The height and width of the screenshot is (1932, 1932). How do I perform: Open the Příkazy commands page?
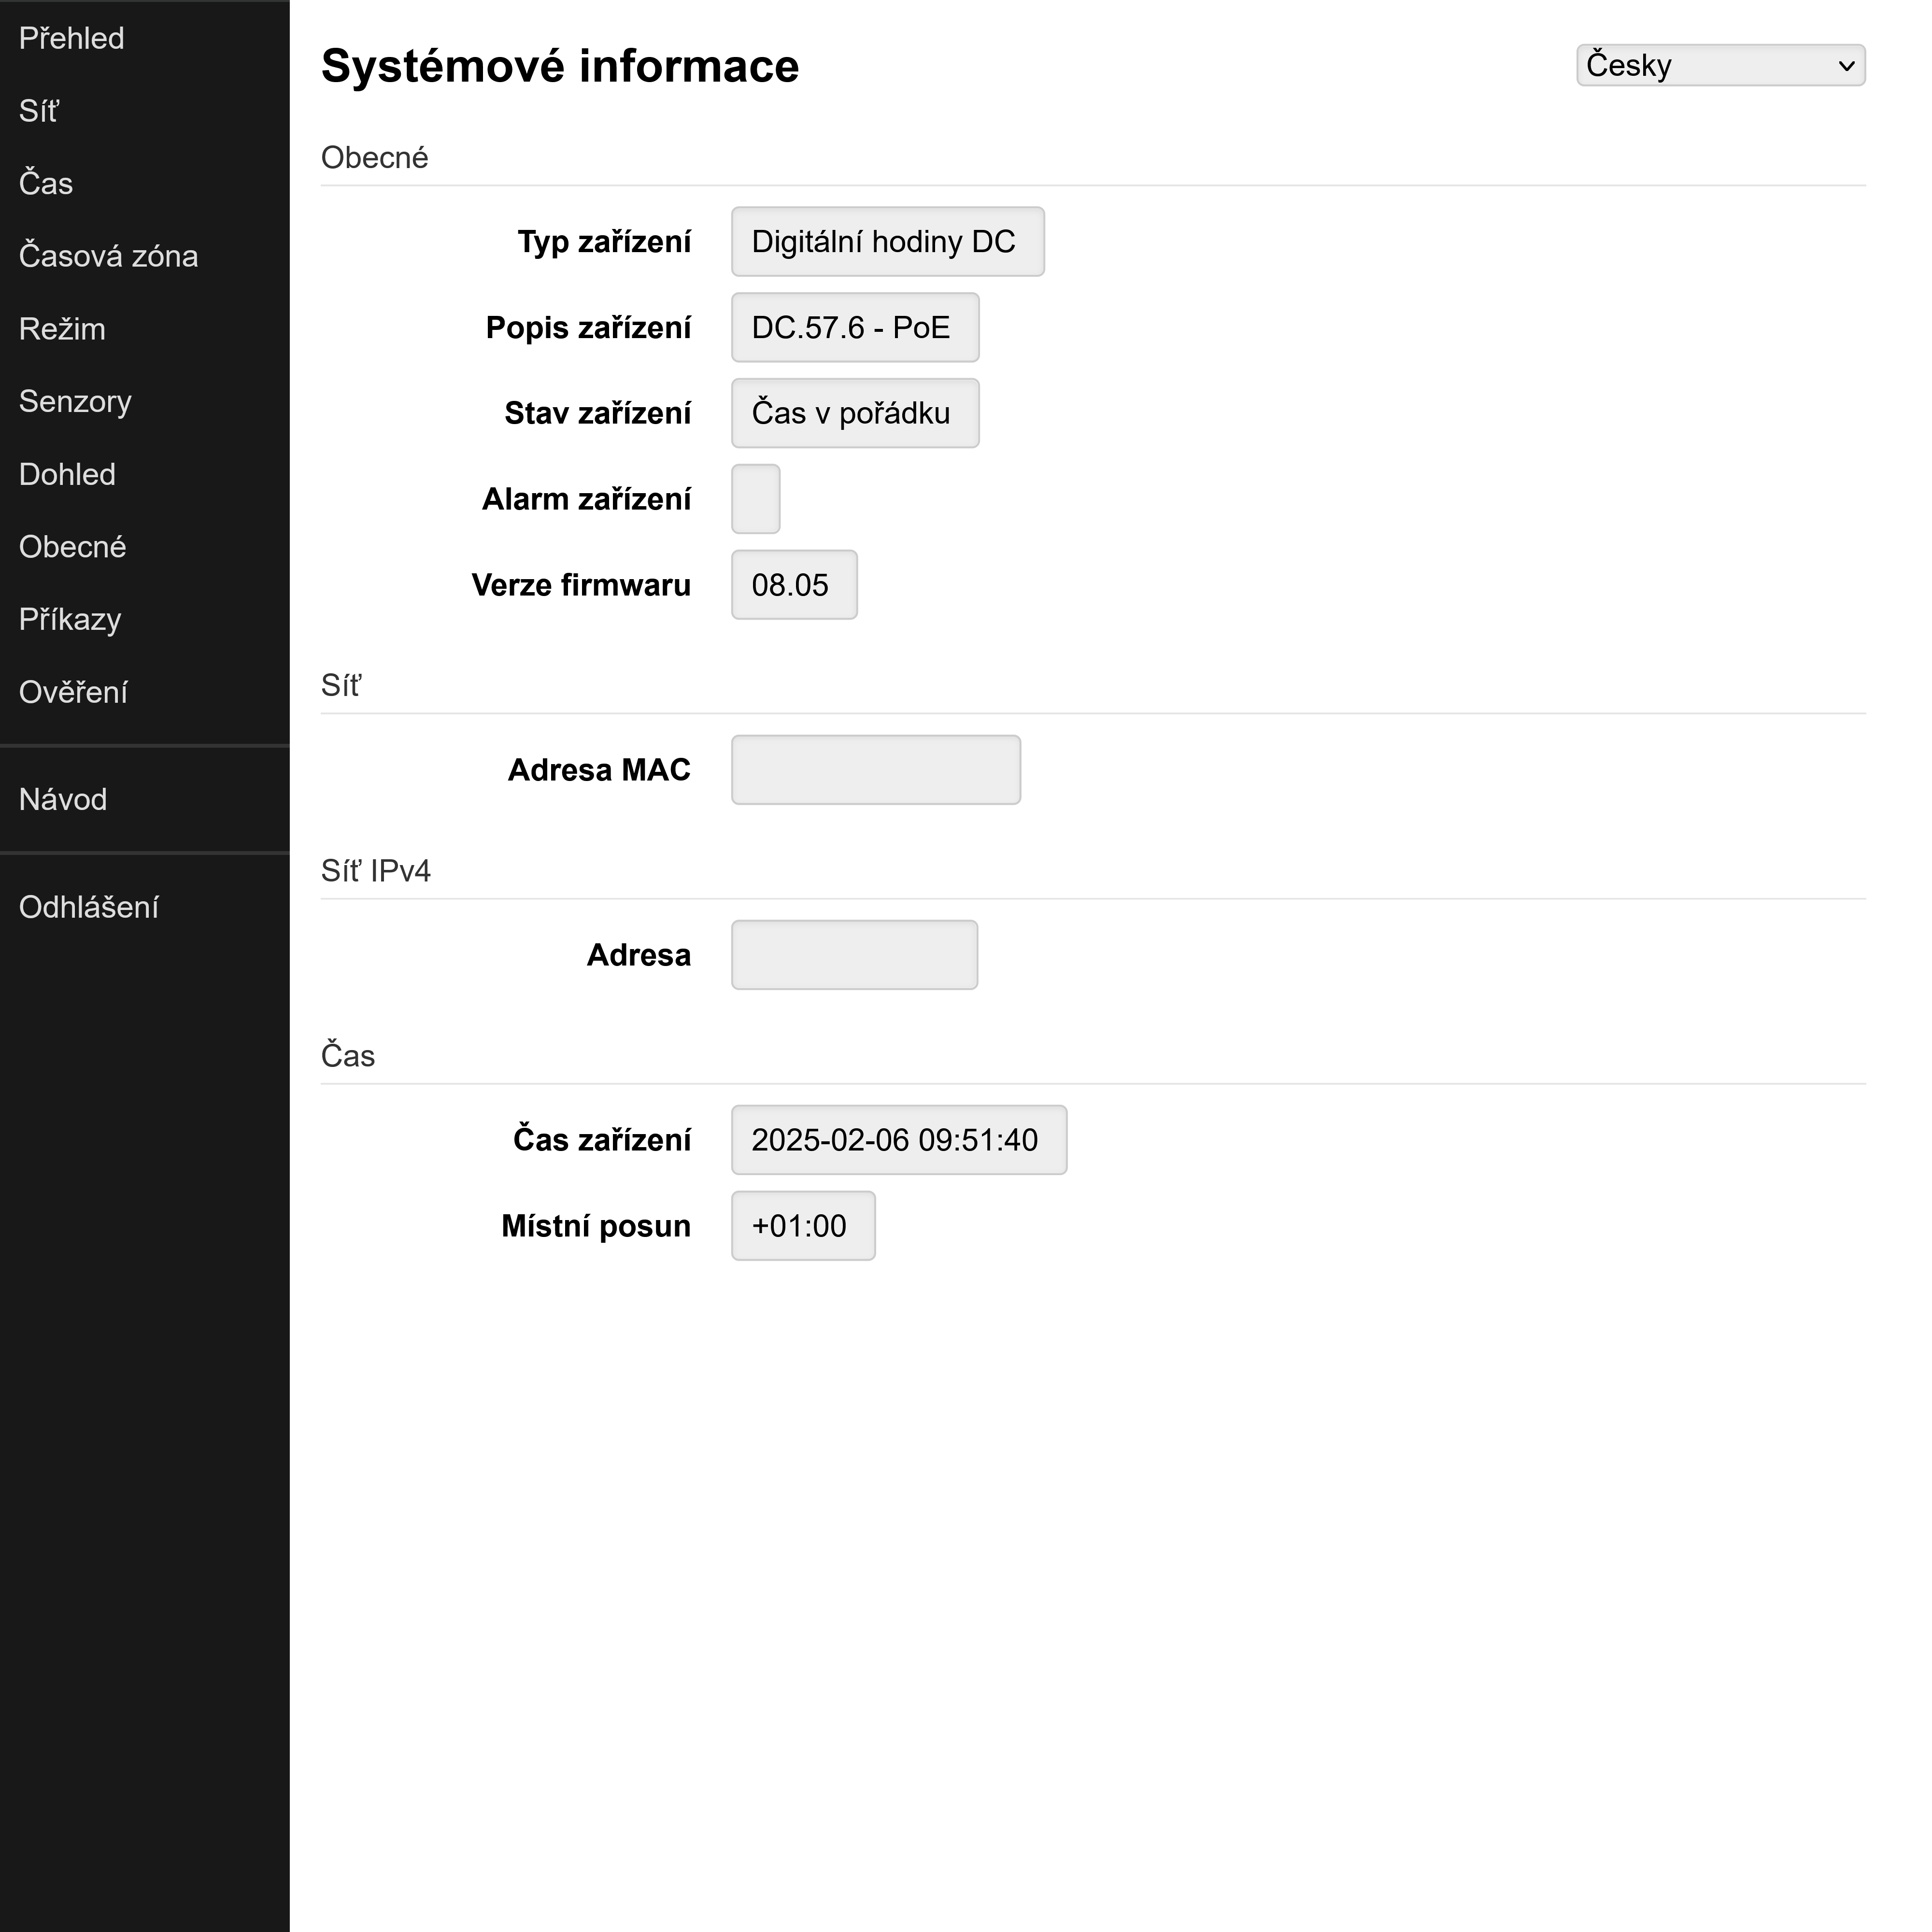(69, 620)
